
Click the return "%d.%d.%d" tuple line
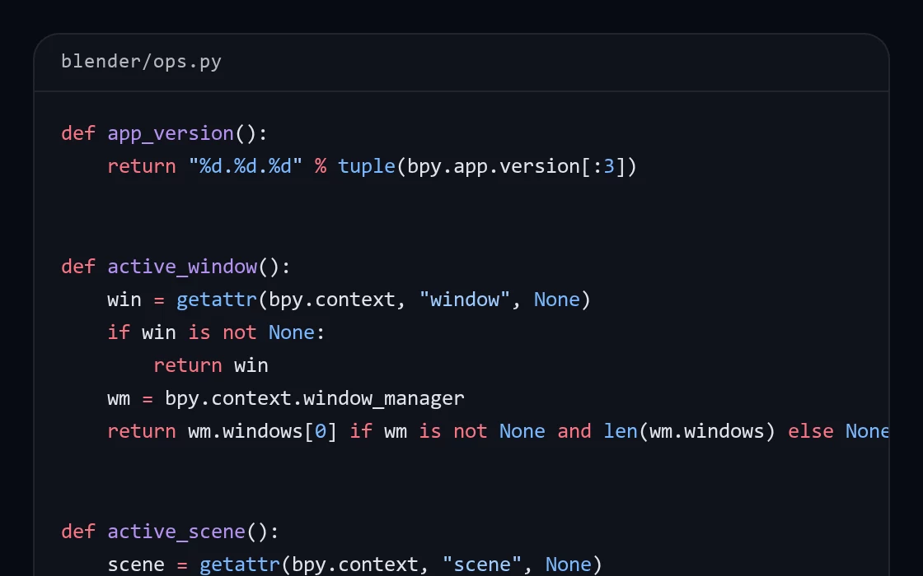pyautogui.click(x=372, y=166)
